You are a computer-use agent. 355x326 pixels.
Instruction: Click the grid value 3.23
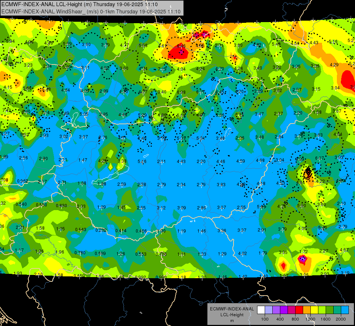click(x=28, y=65)
